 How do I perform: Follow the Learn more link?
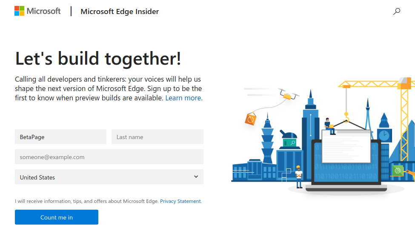[183, 98]
